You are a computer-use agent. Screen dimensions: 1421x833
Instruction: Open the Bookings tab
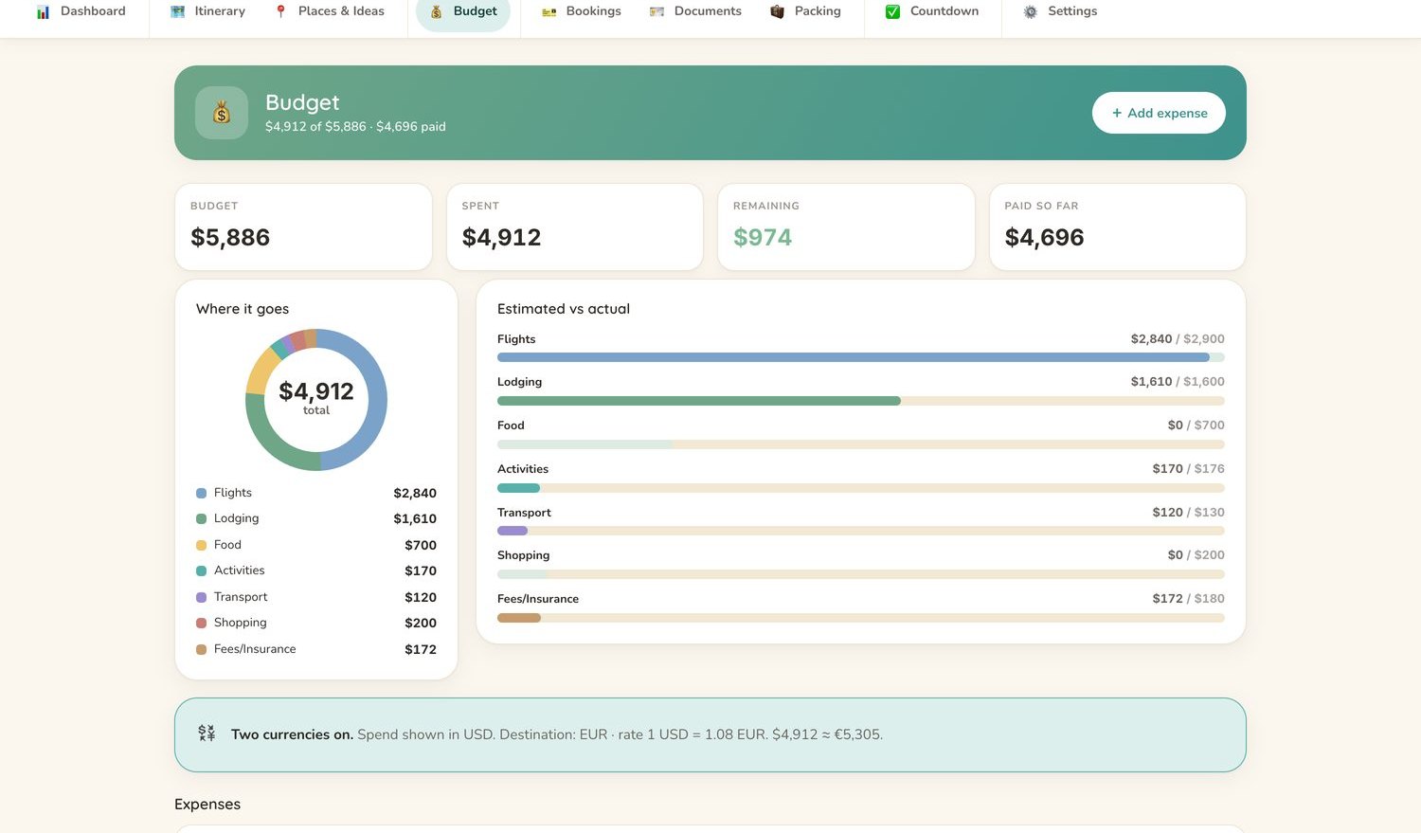point(581,11)
